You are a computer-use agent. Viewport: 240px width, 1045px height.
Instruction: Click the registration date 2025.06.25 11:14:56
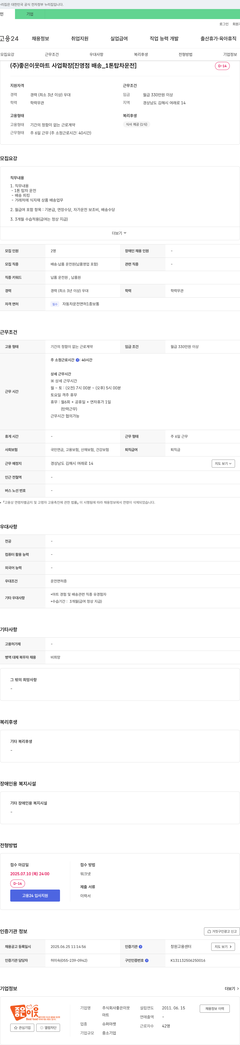click(x=68, y=946)
